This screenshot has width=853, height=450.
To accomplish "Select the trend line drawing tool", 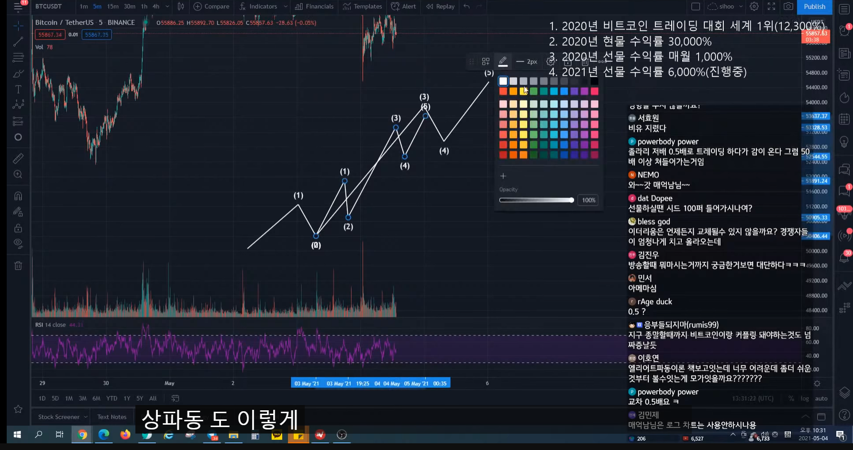I will 18,42.
